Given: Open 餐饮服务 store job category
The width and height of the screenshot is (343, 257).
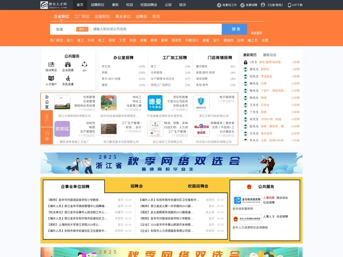Looking at the screenshot, I should coord(202,67).
